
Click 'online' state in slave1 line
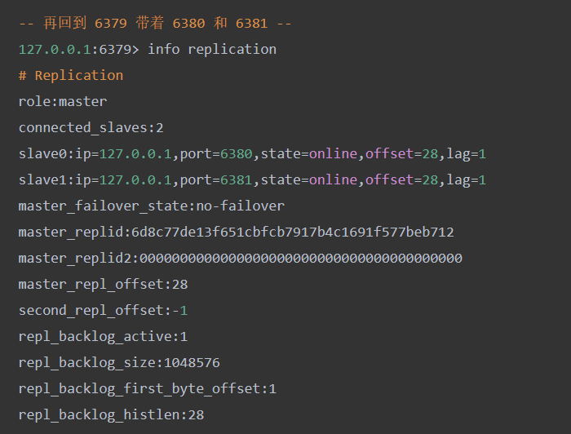click(x=333, y=180)
